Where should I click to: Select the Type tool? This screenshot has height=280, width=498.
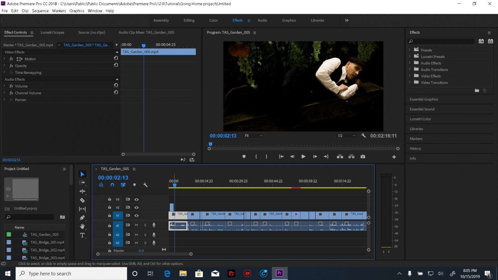tap(82, 235)
